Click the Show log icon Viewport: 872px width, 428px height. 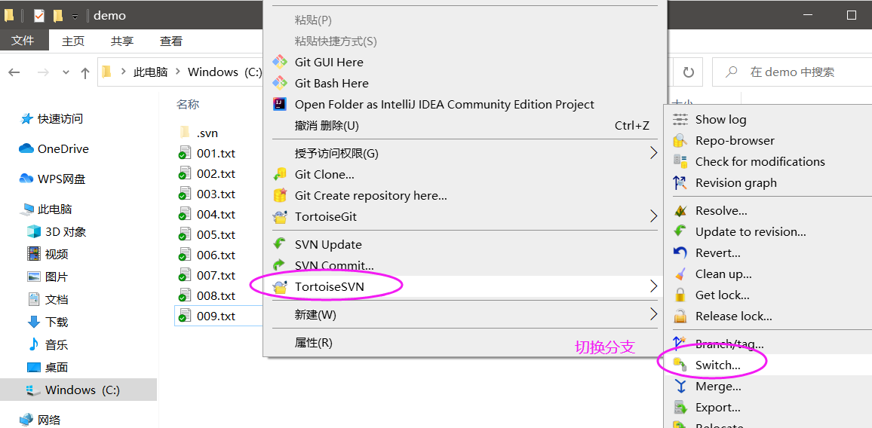coord(680,119)
